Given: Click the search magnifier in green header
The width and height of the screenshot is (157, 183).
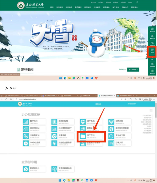Looking at the screenshot, I should [137, 2].
